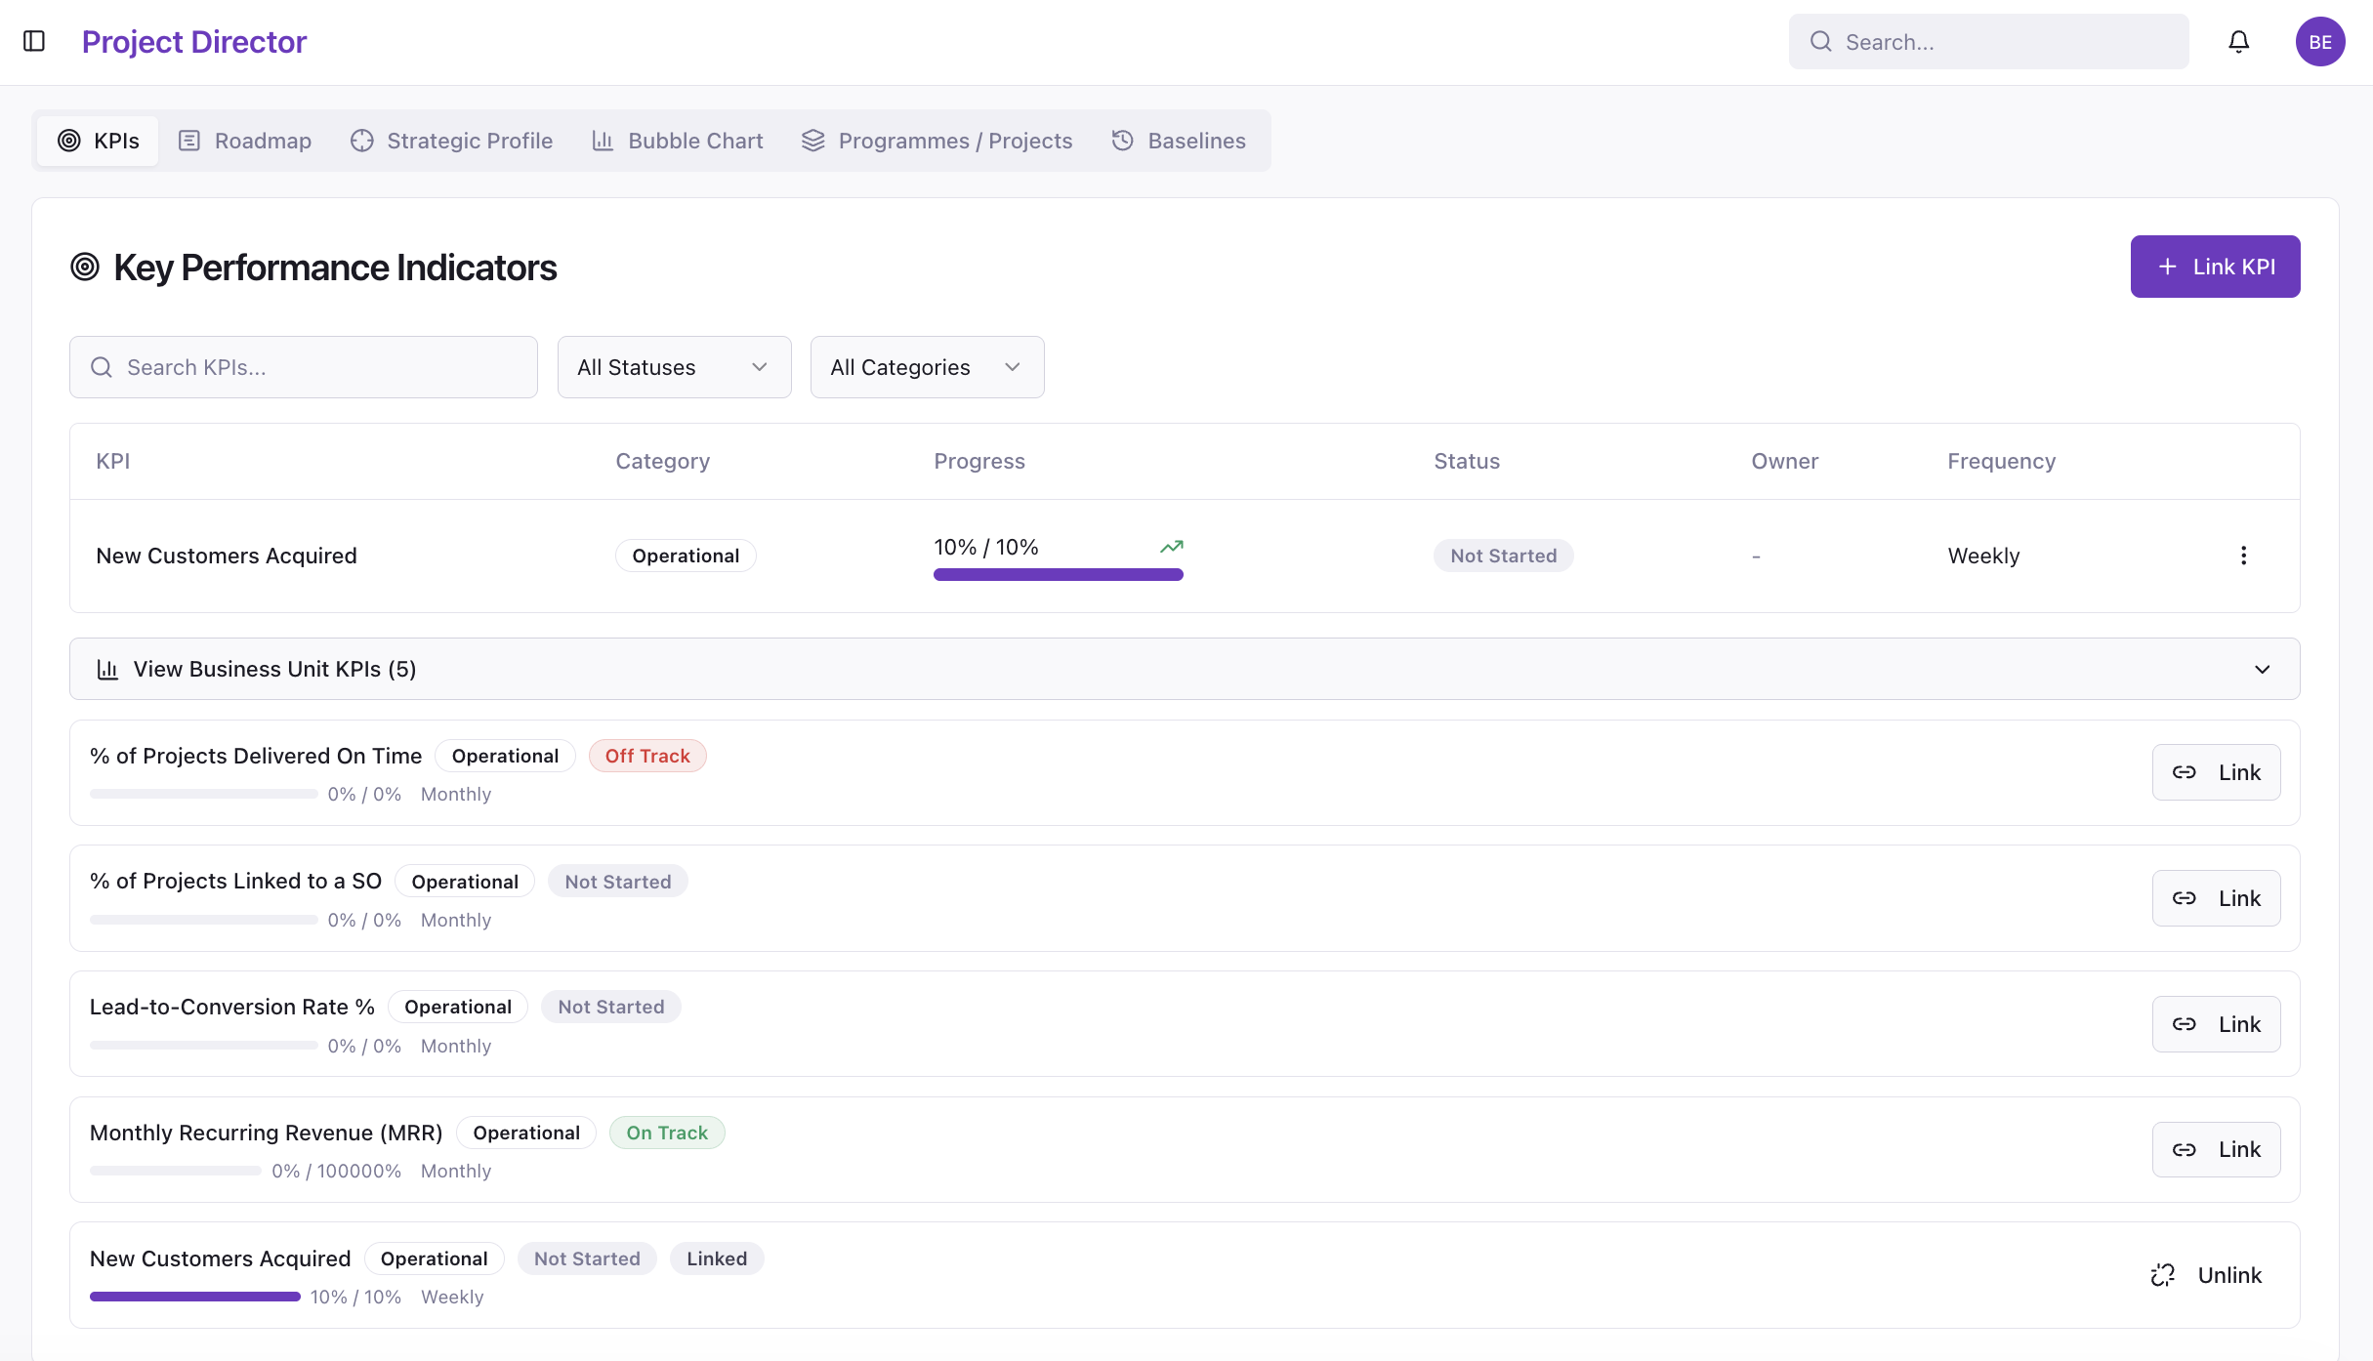Click the trend arrow icon in Progress cell
The height and width of the screenshot is (1361, 2373).
tap(1171, 547)
